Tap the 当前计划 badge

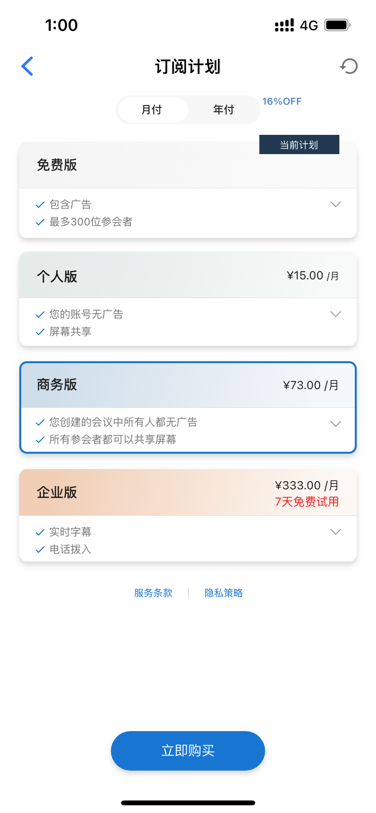tap(299, 145)
